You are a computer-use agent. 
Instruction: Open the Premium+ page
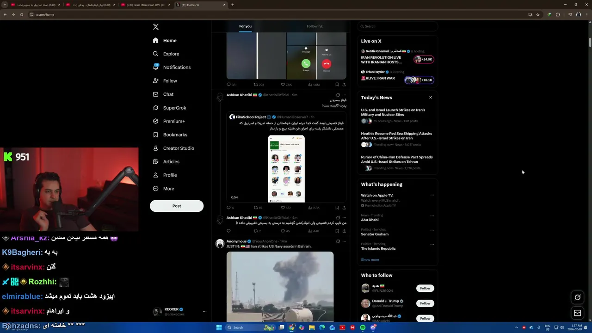point(169,121)
